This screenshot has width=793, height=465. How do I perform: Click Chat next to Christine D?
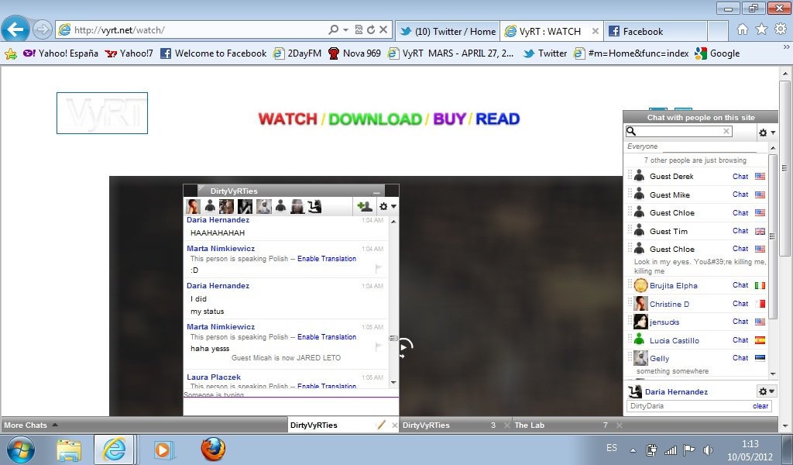click(740, 304)
